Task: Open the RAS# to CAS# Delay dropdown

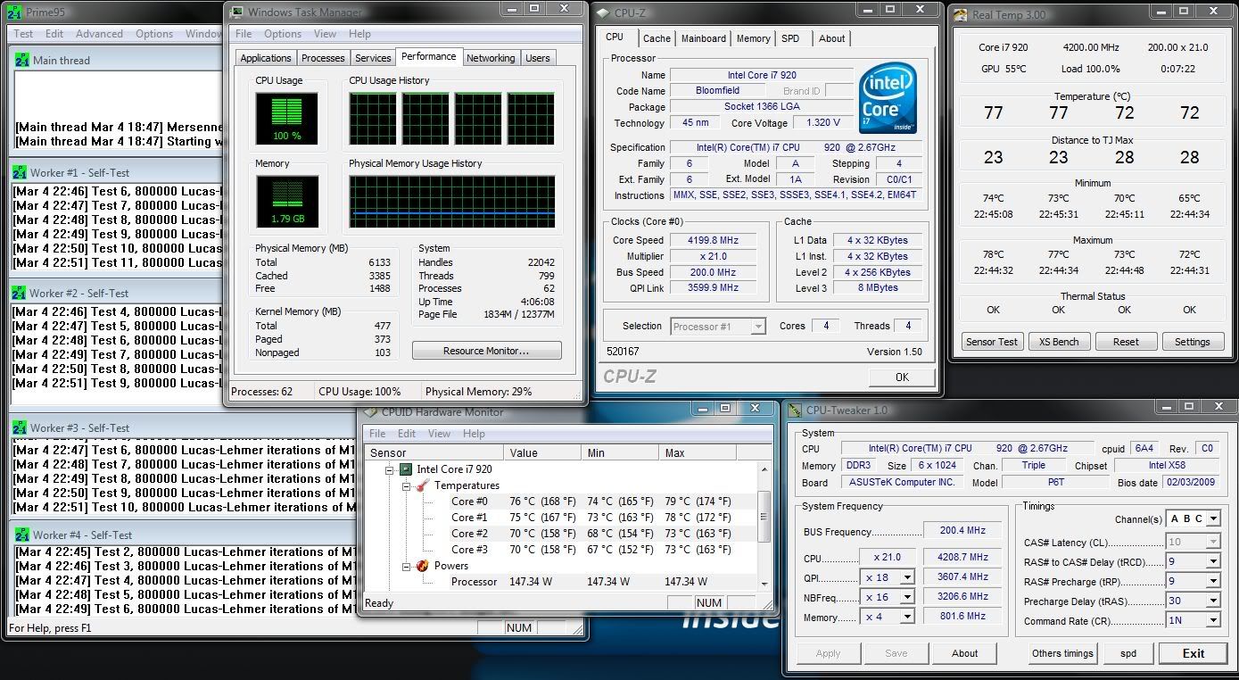Action: 1213,561
